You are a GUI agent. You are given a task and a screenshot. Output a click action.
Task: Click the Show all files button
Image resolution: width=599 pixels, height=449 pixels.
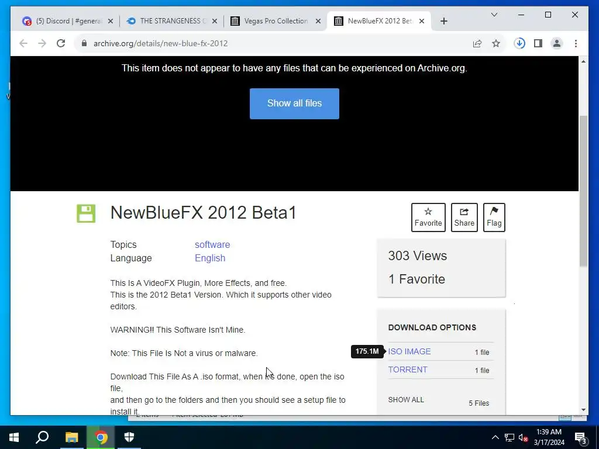(294, 103)
